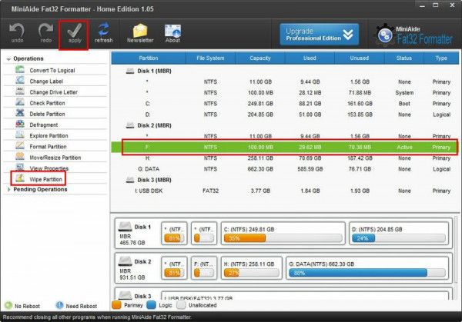Select Move/Resize Partition operation
The width and height of the screenshot is (462, 322).
click(x=55, y=158)
